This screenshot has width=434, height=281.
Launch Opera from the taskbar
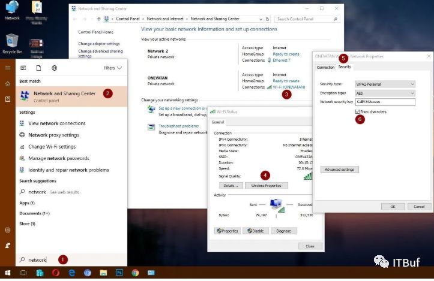tap(56, 273)
